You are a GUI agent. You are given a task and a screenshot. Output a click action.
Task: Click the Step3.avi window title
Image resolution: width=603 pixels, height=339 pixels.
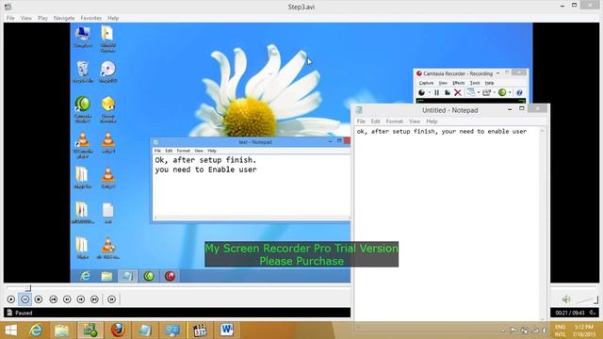[x=301, y=7]
